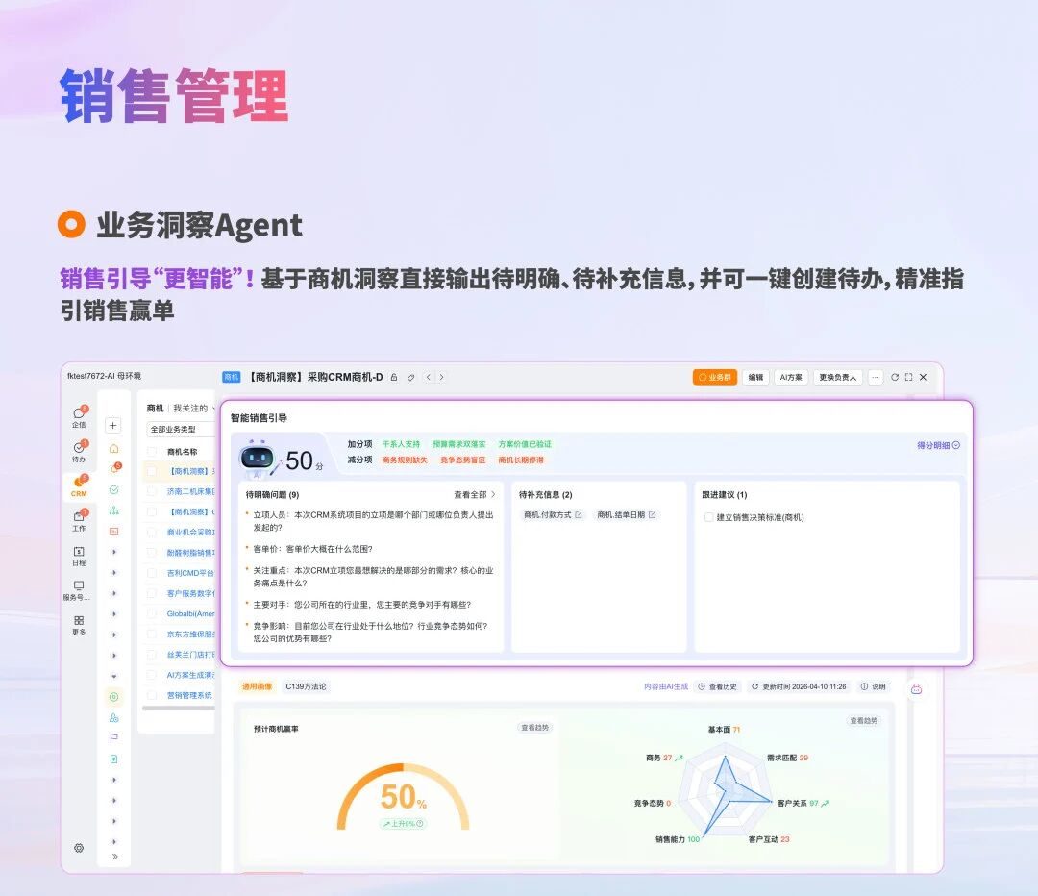Tick the checkbox for 济南二机床 row
Viewport: 1038px width, 896px height.
coord(152,491)
